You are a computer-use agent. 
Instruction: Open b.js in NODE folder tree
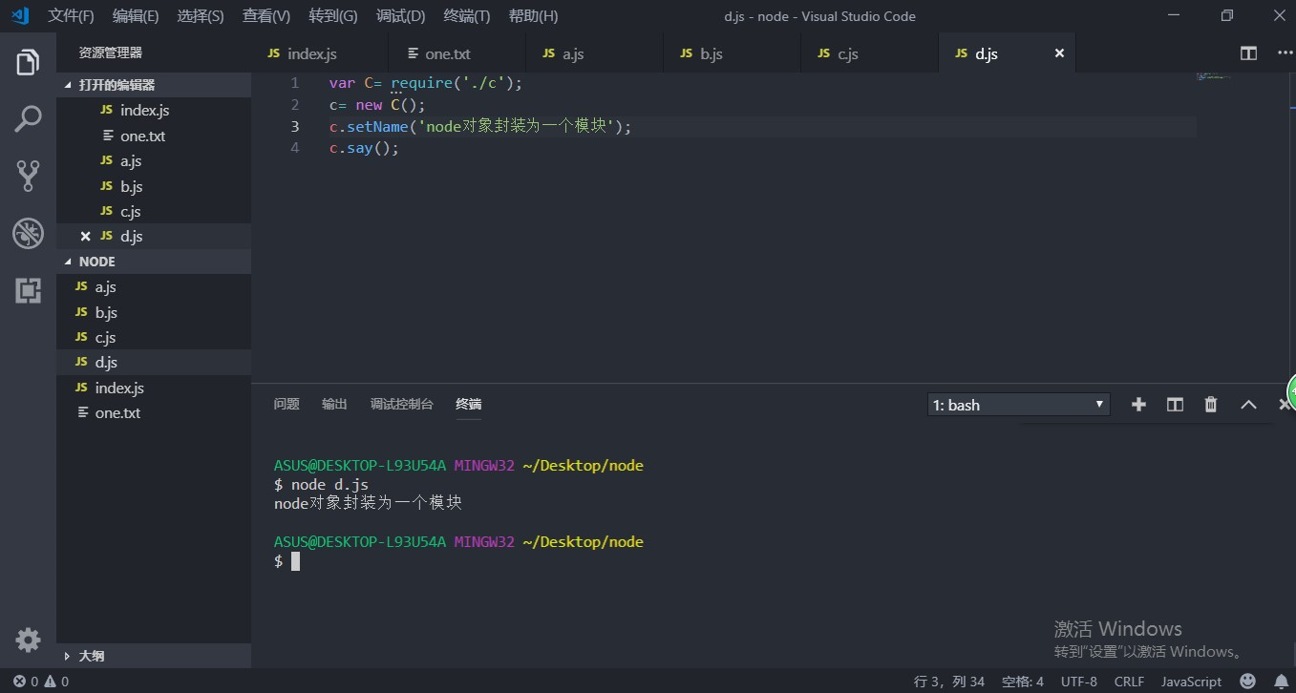click(154, 312)
